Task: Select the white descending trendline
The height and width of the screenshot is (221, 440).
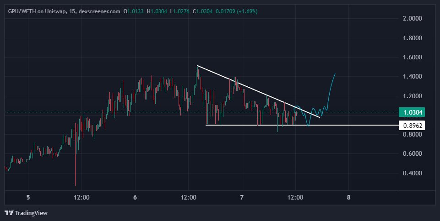Action: pyautogui.click(x=258, y=91)
